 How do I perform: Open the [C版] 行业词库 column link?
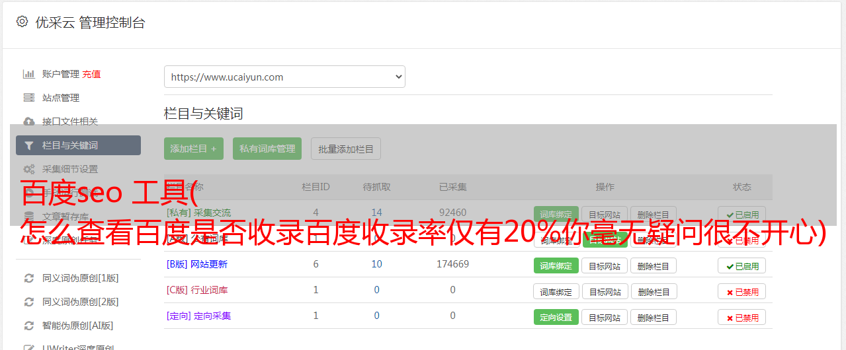(x=196, y=290)
